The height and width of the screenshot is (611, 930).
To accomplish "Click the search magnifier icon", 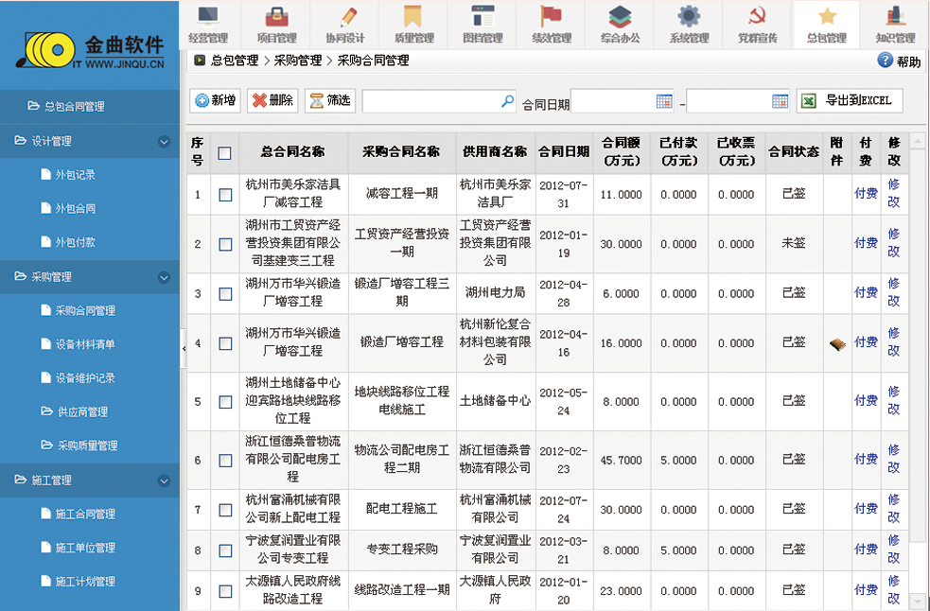I will 508,101.
